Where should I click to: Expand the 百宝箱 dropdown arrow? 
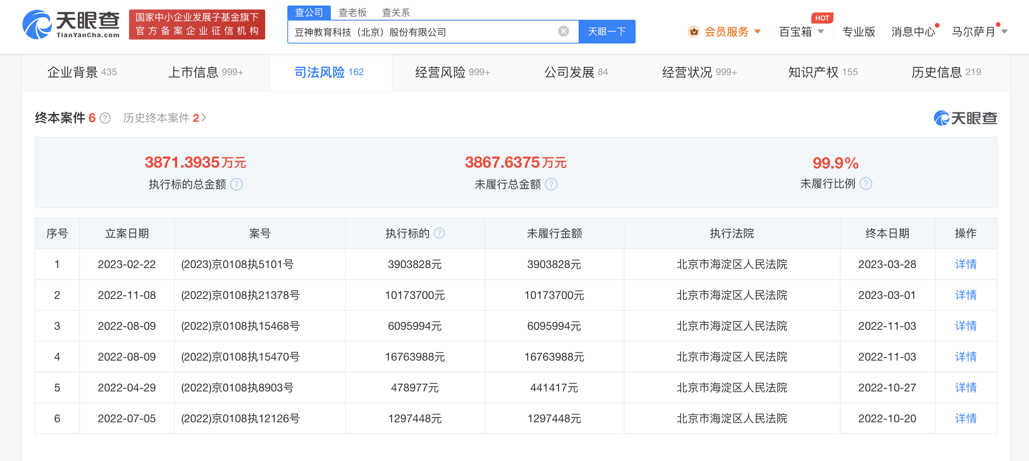coord(821,32)
